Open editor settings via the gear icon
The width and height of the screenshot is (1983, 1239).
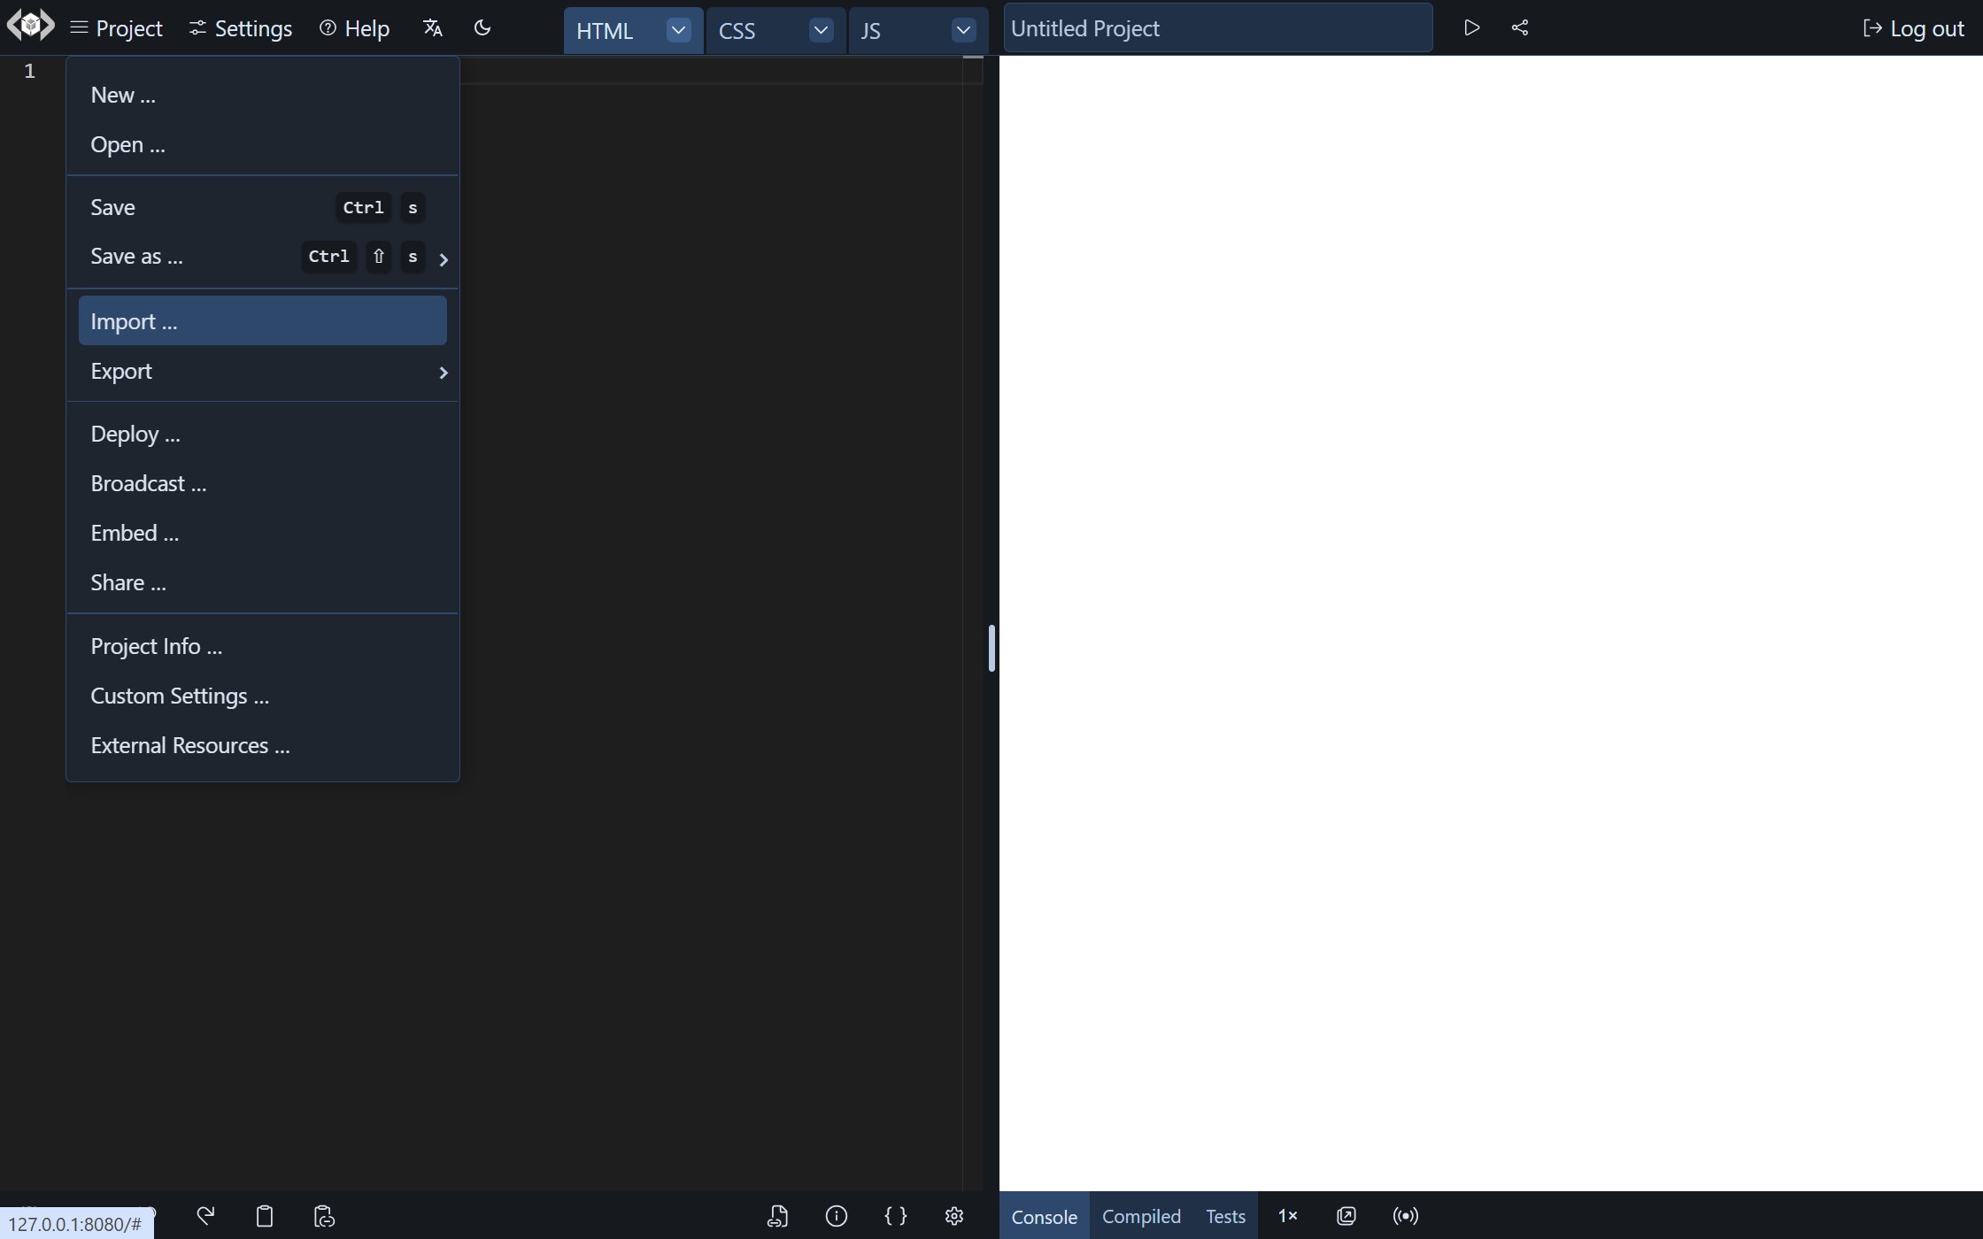(x=954, y=1216)
